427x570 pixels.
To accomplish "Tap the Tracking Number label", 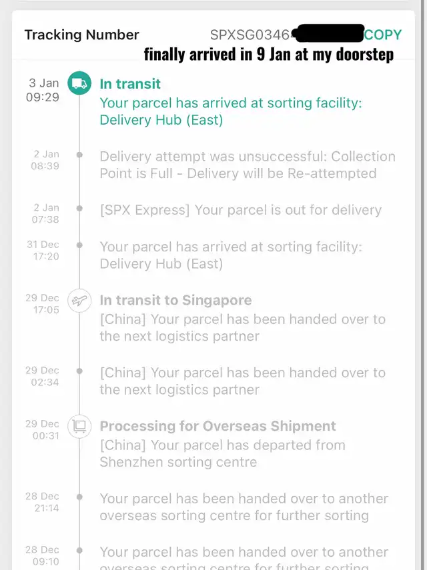I will [81, 35].
